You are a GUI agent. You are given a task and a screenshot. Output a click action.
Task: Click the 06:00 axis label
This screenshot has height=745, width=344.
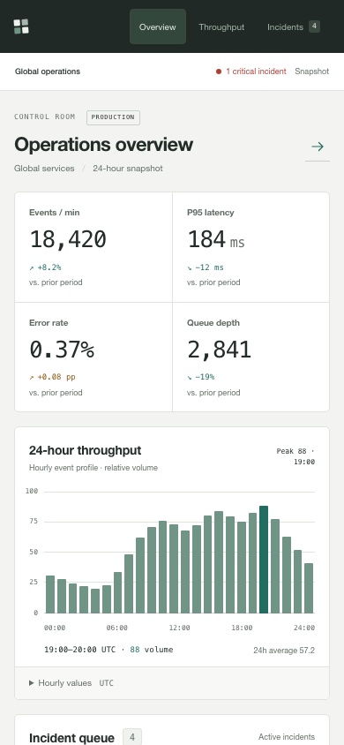pos(116,628)
